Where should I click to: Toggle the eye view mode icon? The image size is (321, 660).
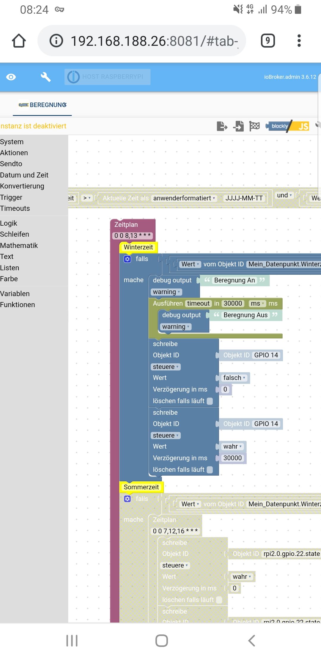[11, 77]
